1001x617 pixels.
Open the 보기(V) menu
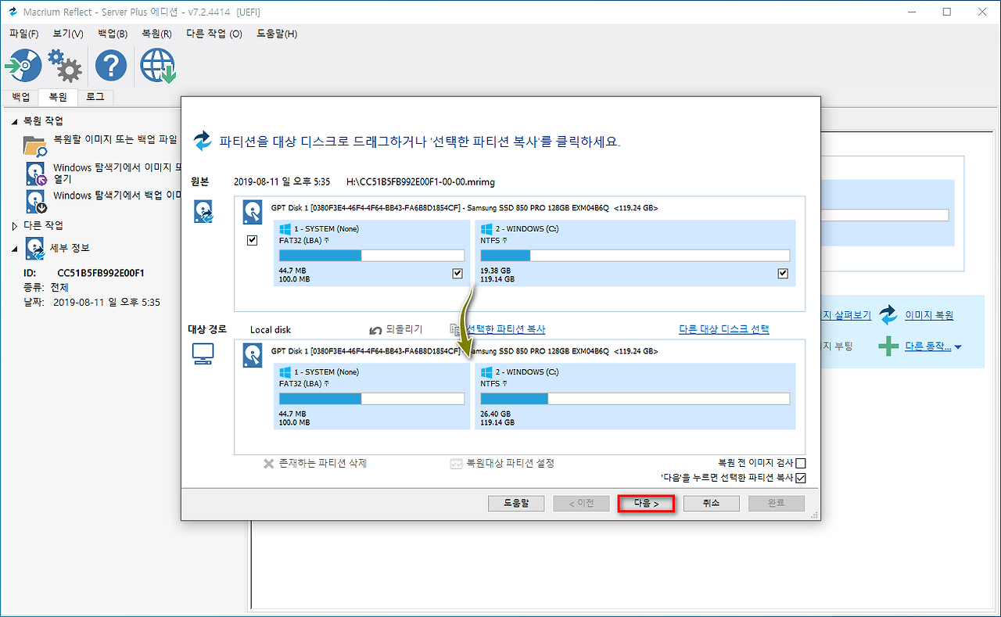click(68, 34)
